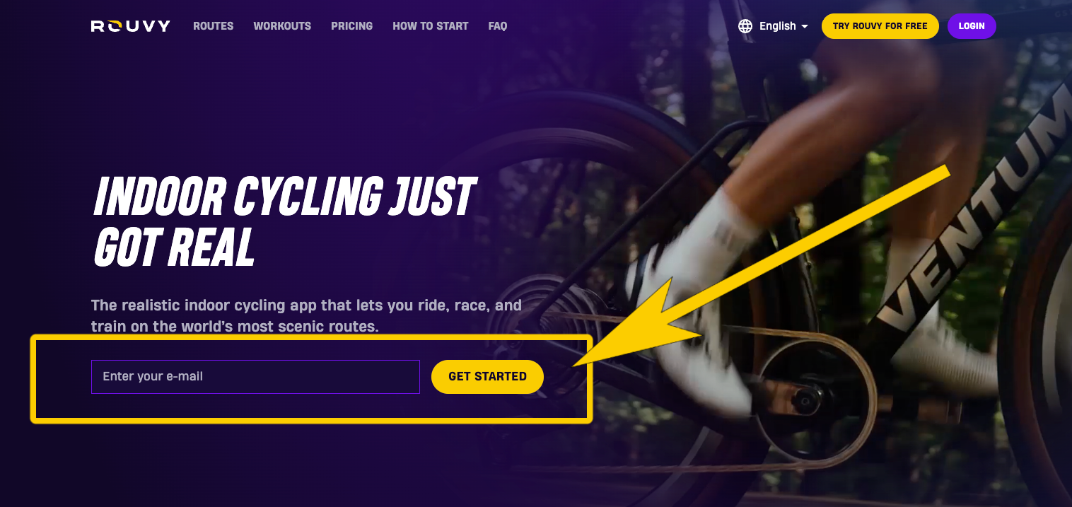
Task: Click the purple LOGIN button
Action: [972, 26]
